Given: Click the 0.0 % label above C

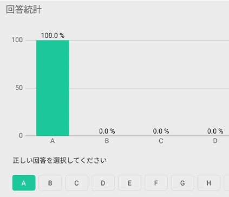Looking at the screenshot, I should coord(161,131).
